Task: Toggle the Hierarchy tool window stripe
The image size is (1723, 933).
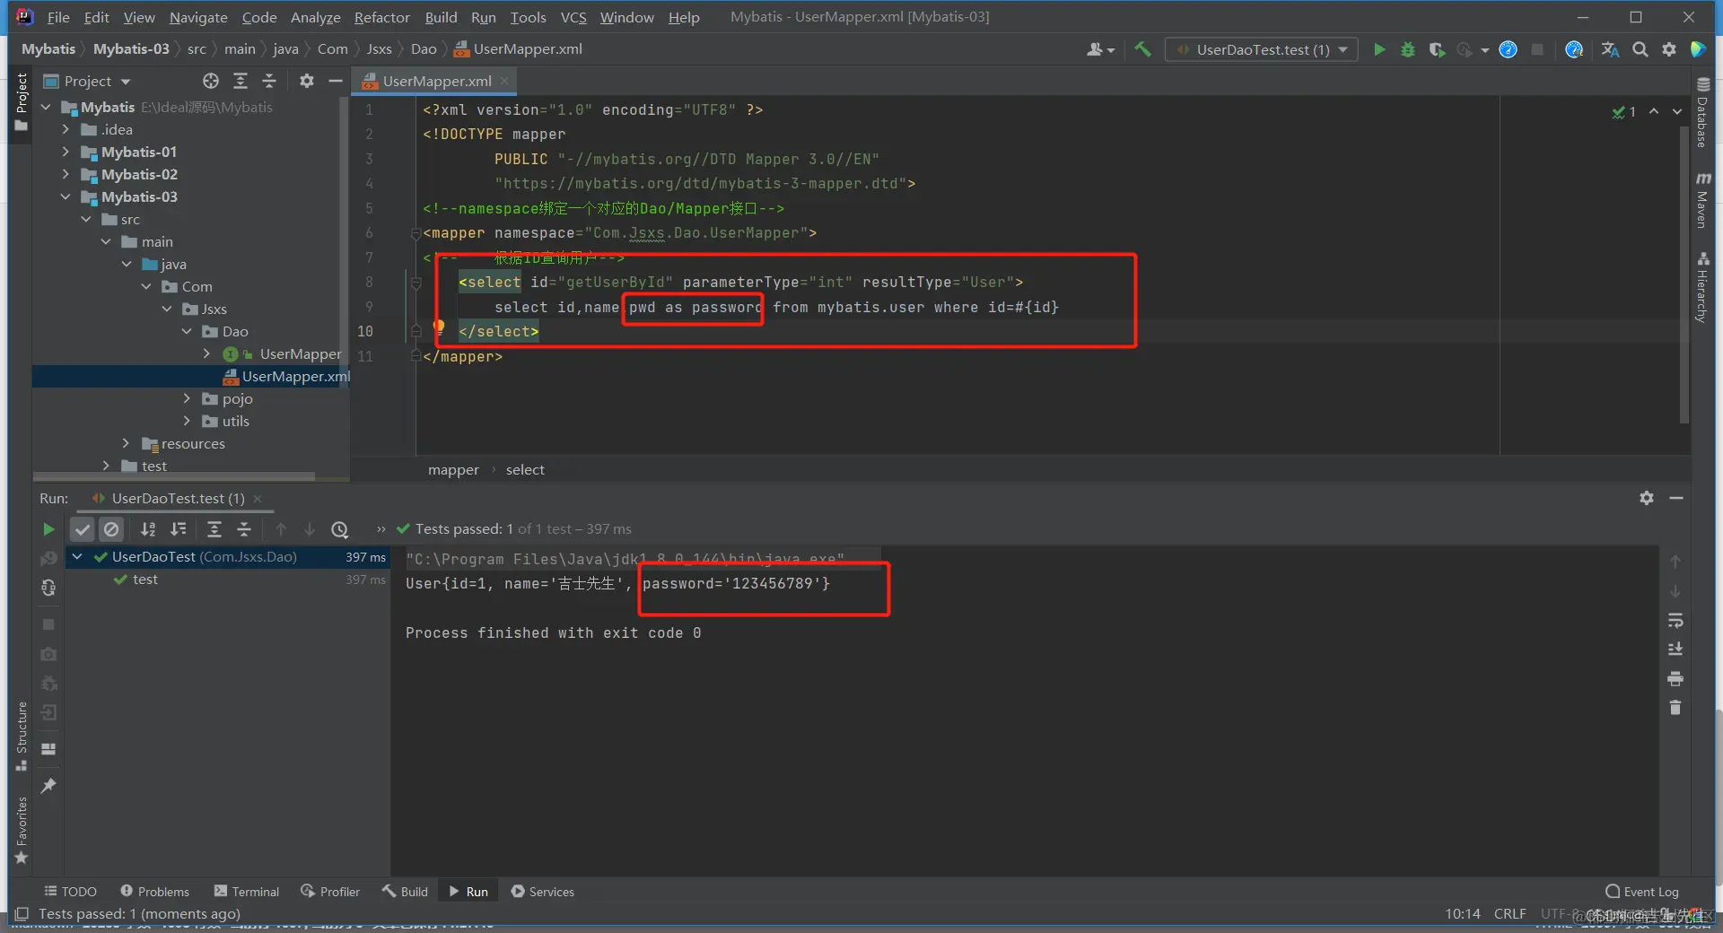Action: click(1702, 287)
